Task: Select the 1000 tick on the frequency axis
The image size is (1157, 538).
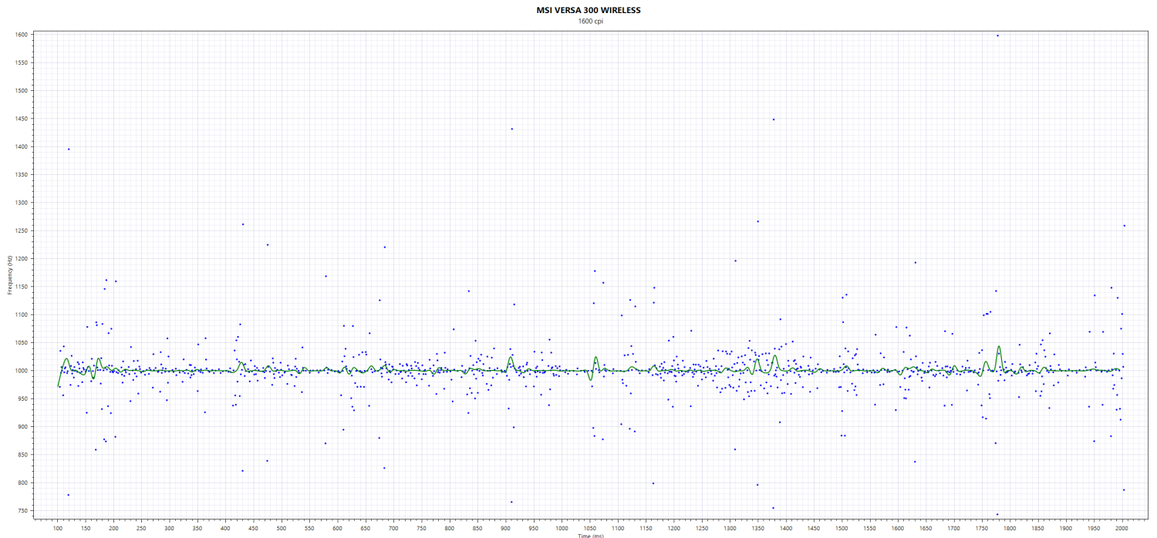Action: click(x=21, y=371)
